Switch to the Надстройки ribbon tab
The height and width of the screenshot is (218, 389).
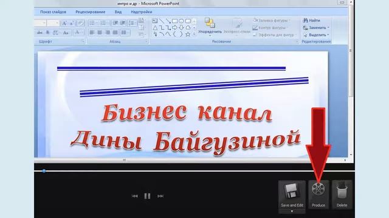[x=142, y=12]
